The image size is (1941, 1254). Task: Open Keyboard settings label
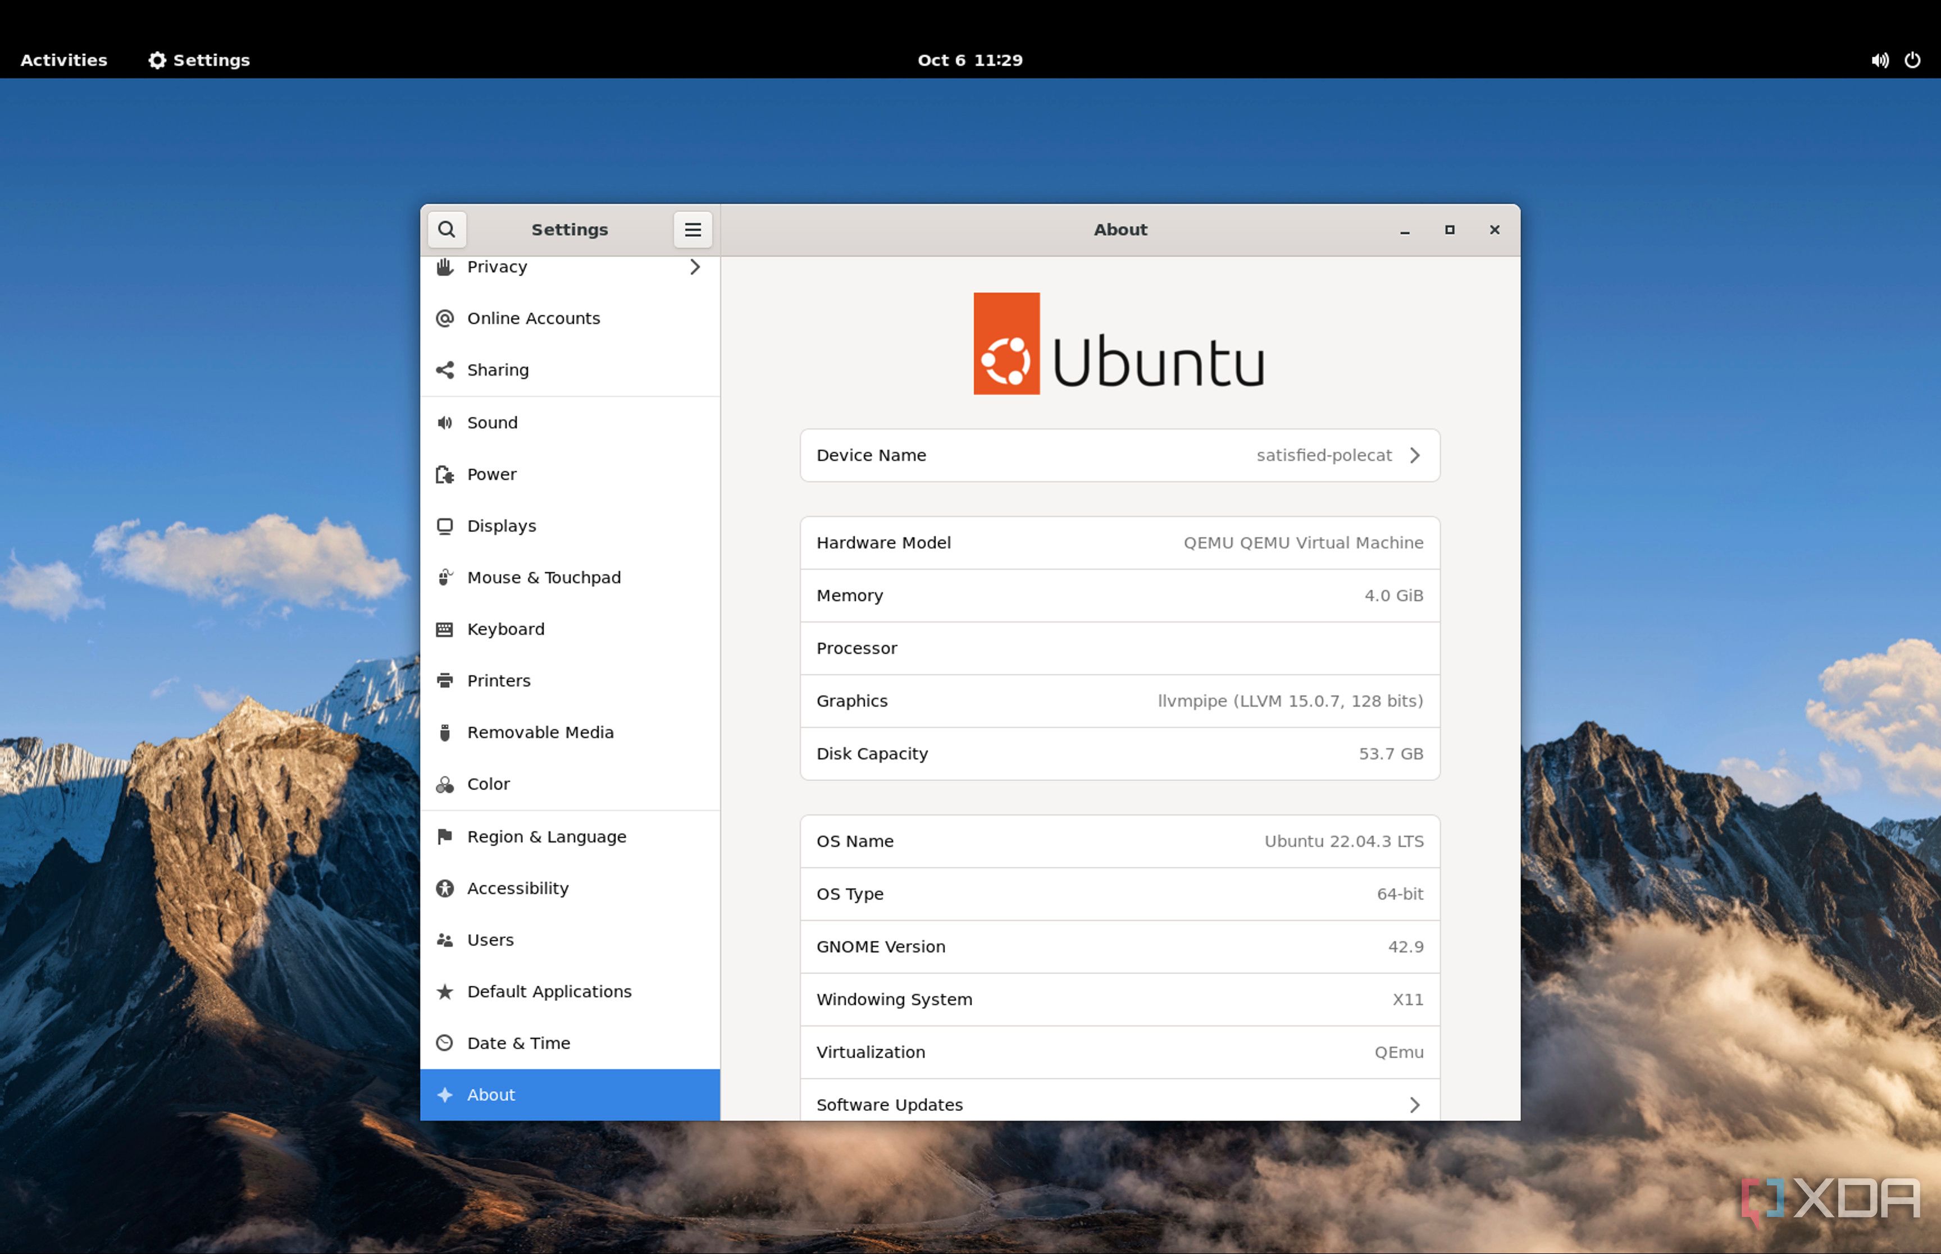click(506, 629)
